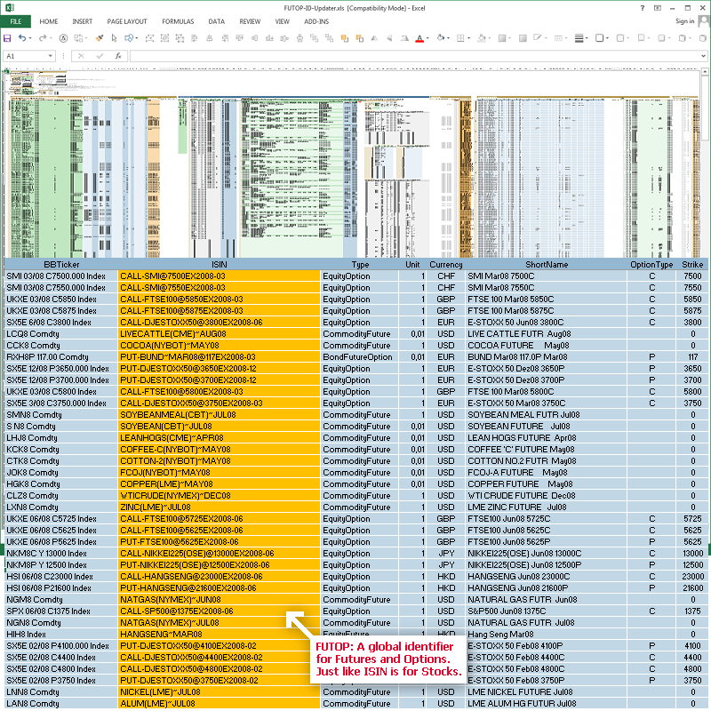
Task: Click the Excel help question mark icon
Action: pyautogui.click(x=642, y=7)
